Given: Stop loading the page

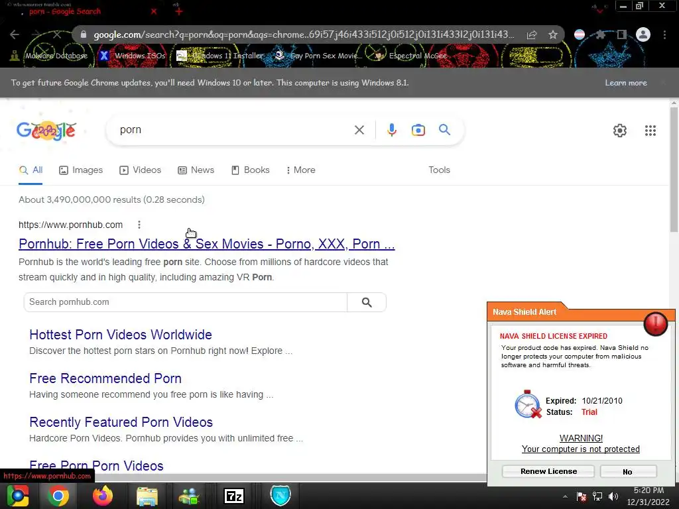Looking at the screenshot, I should [x=57, y=34].
